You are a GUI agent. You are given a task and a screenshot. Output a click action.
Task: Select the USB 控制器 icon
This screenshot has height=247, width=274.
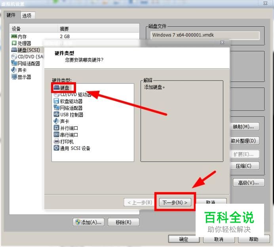point(56,114)
